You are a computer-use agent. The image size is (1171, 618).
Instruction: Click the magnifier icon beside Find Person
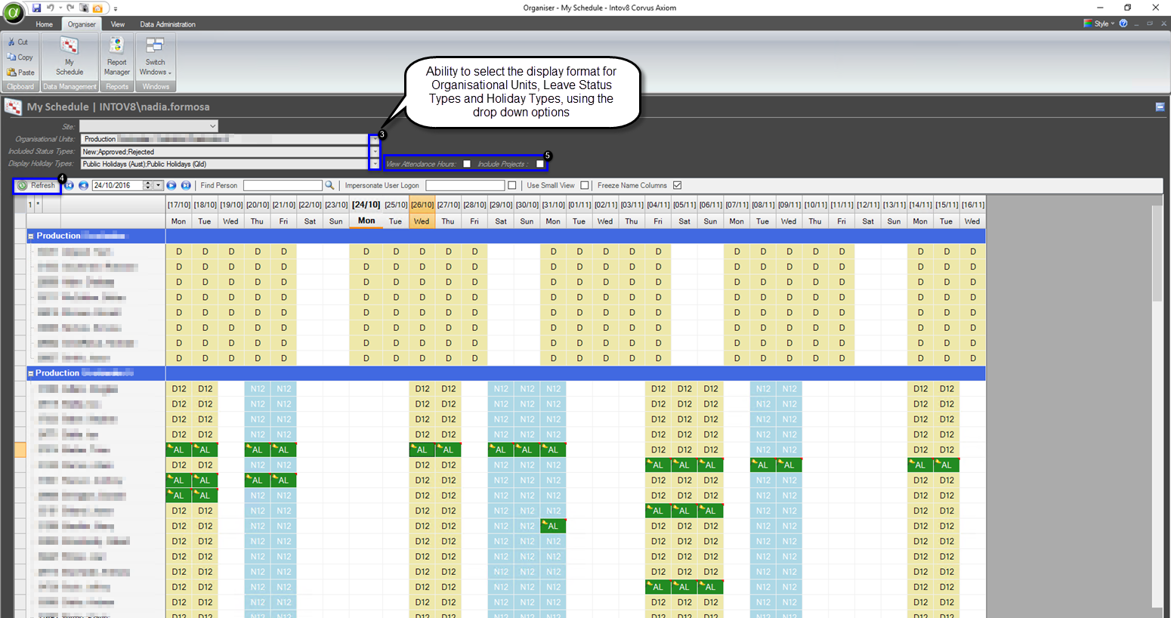[x=329, y=185]
